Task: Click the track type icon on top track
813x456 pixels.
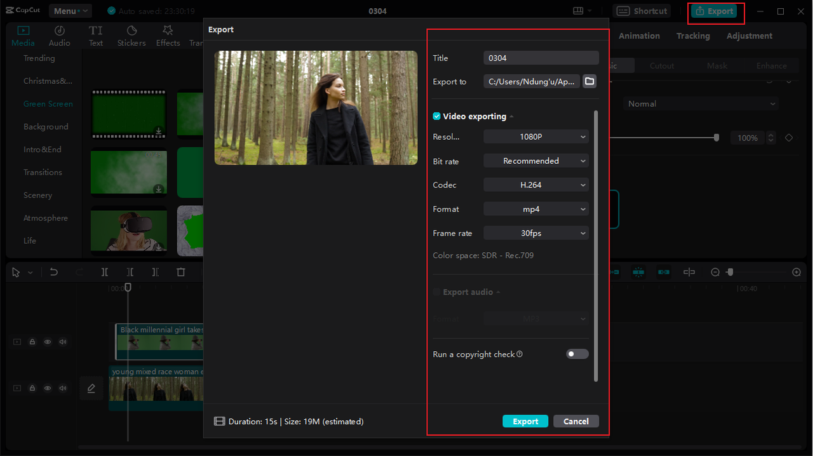Action: click(x=18, y=342)
